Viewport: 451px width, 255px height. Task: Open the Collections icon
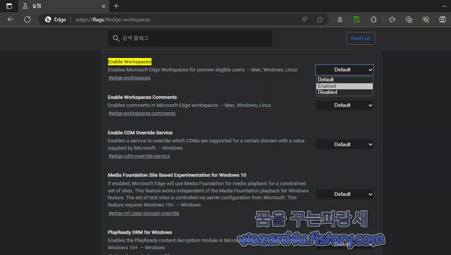pos(409,19)
